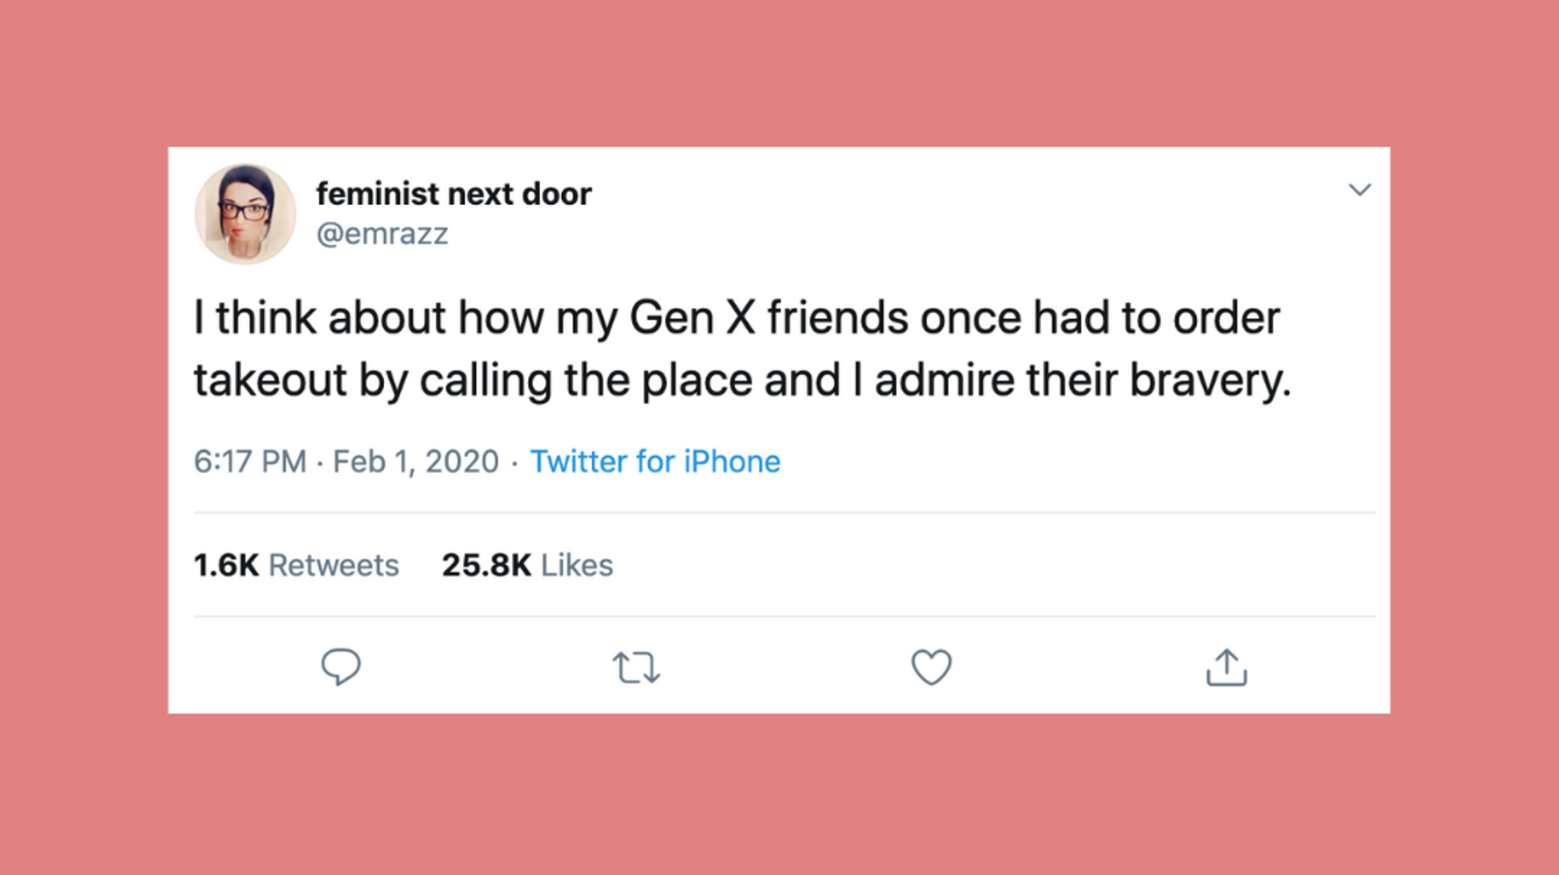Like the tweet with the heart icon
This screenshot has width=1559, height=875.
coord(931,667)
